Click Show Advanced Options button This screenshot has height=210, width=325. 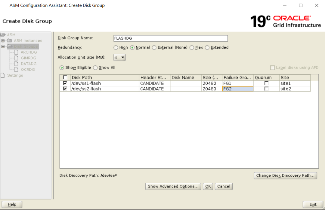coord(173,186)
